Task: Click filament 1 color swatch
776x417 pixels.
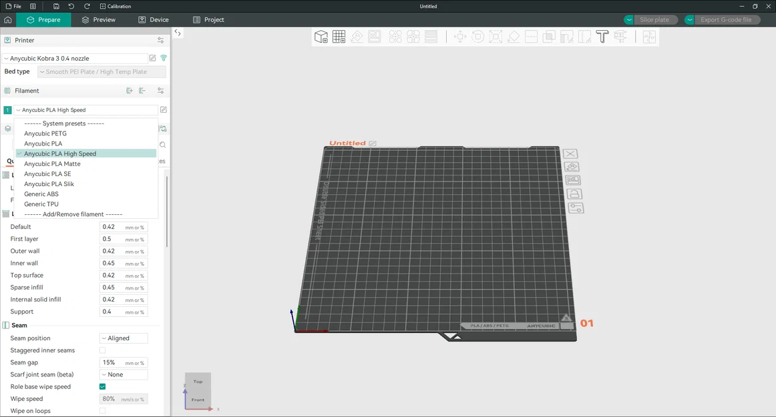Action: coord(7,110)
